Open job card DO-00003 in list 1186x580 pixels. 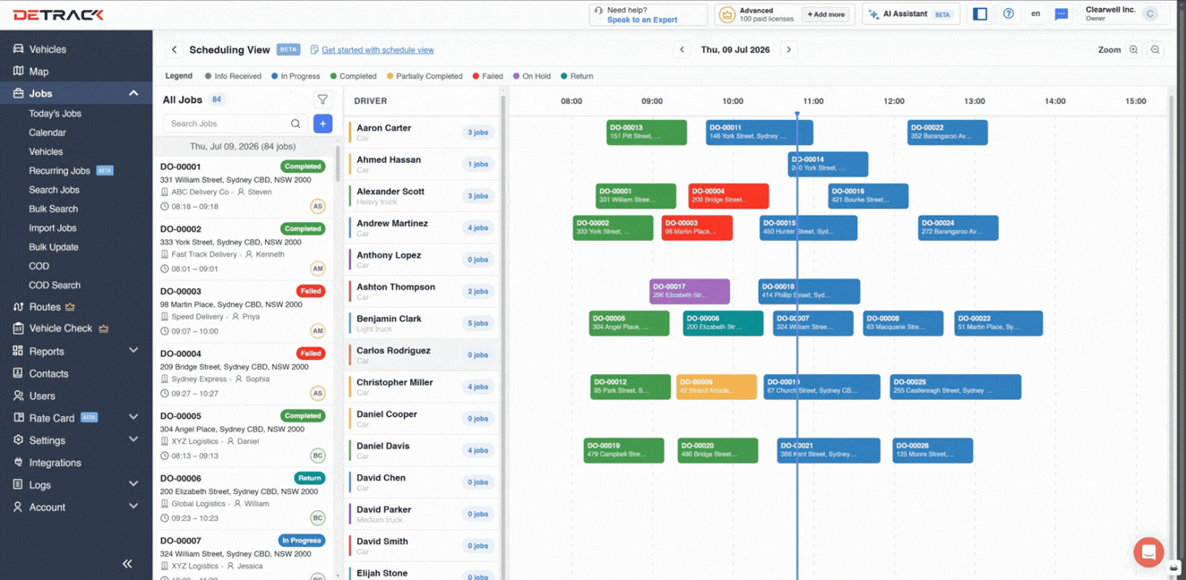[x=244, y=311]
